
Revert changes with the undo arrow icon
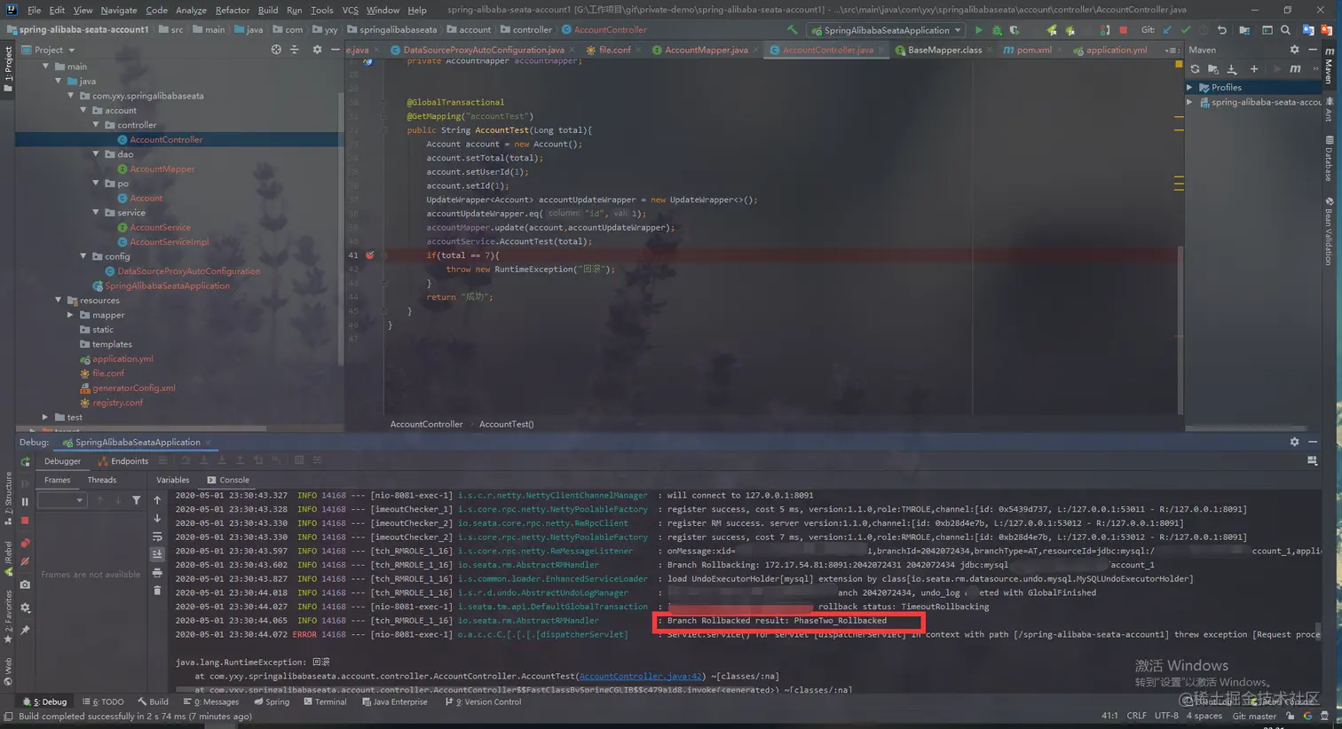pos(1221,30)
